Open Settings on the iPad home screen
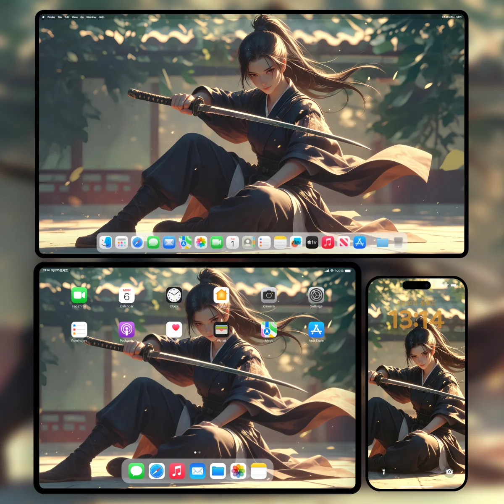This screenshot has width=504, height=504. pyautogui.click(x=316, y=295)
